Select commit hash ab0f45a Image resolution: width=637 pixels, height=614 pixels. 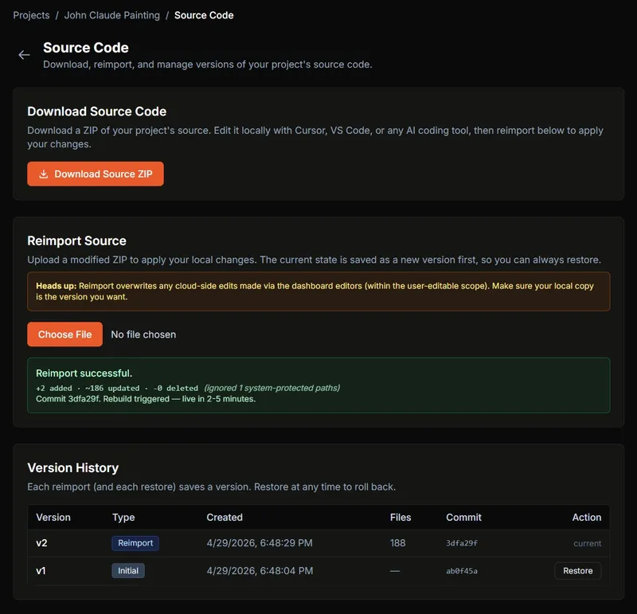click(462, 571)
